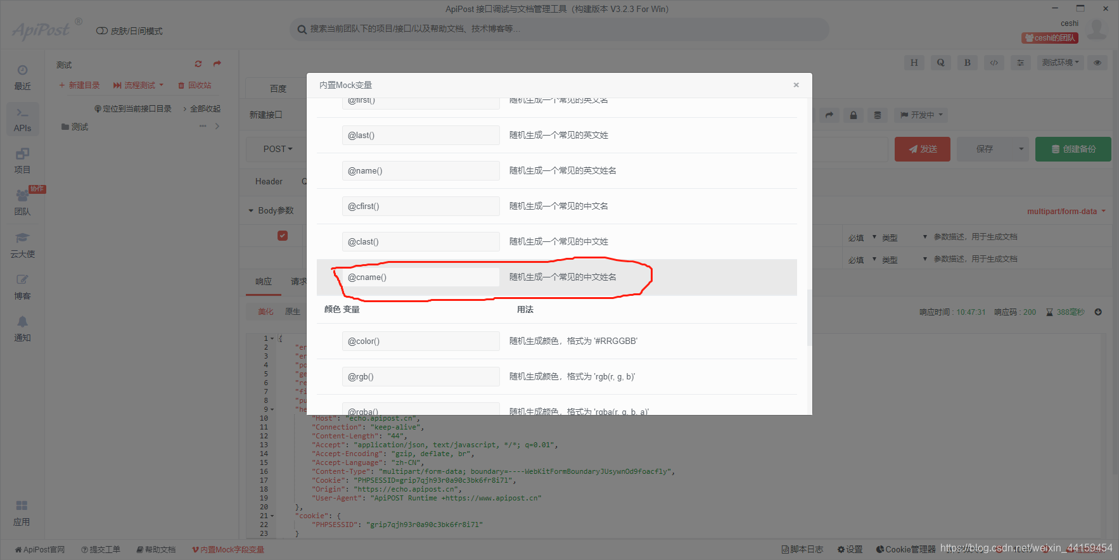This screenshot has width=1119, height=560.
Task: Open the 开发中 status dropdown
Action: coord(922,115)
